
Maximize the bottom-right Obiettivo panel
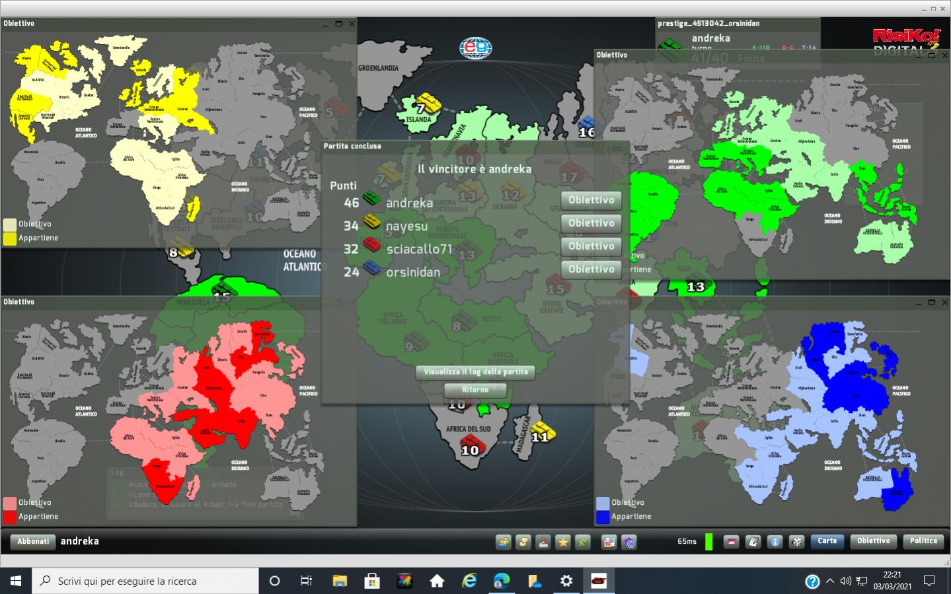pos(932,303)
